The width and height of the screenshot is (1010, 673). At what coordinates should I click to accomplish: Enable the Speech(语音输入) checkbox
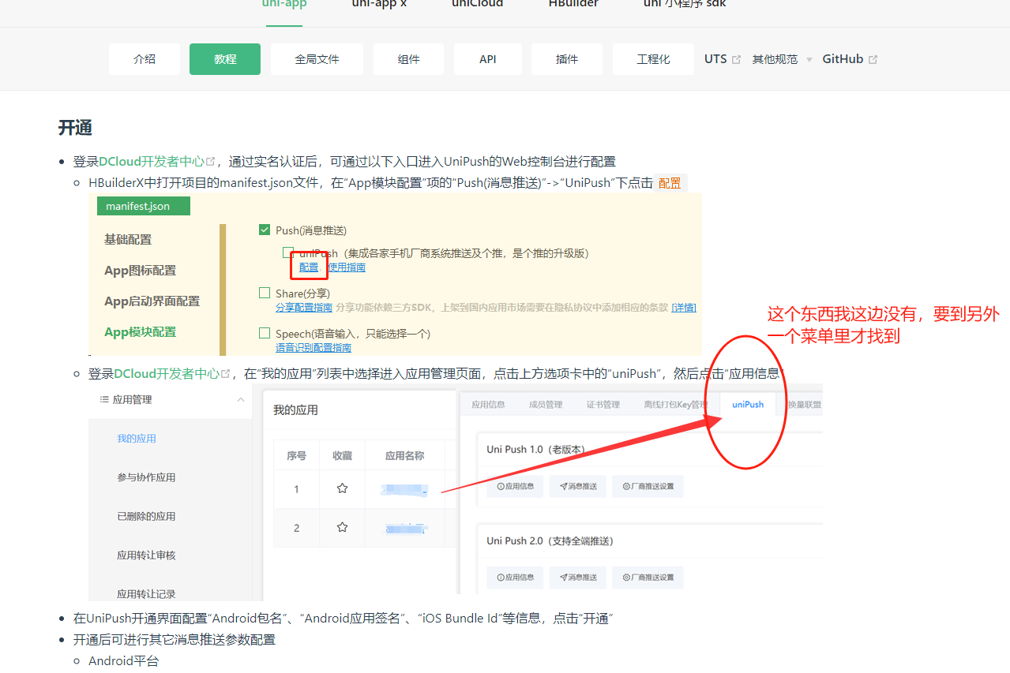point(265,334)
